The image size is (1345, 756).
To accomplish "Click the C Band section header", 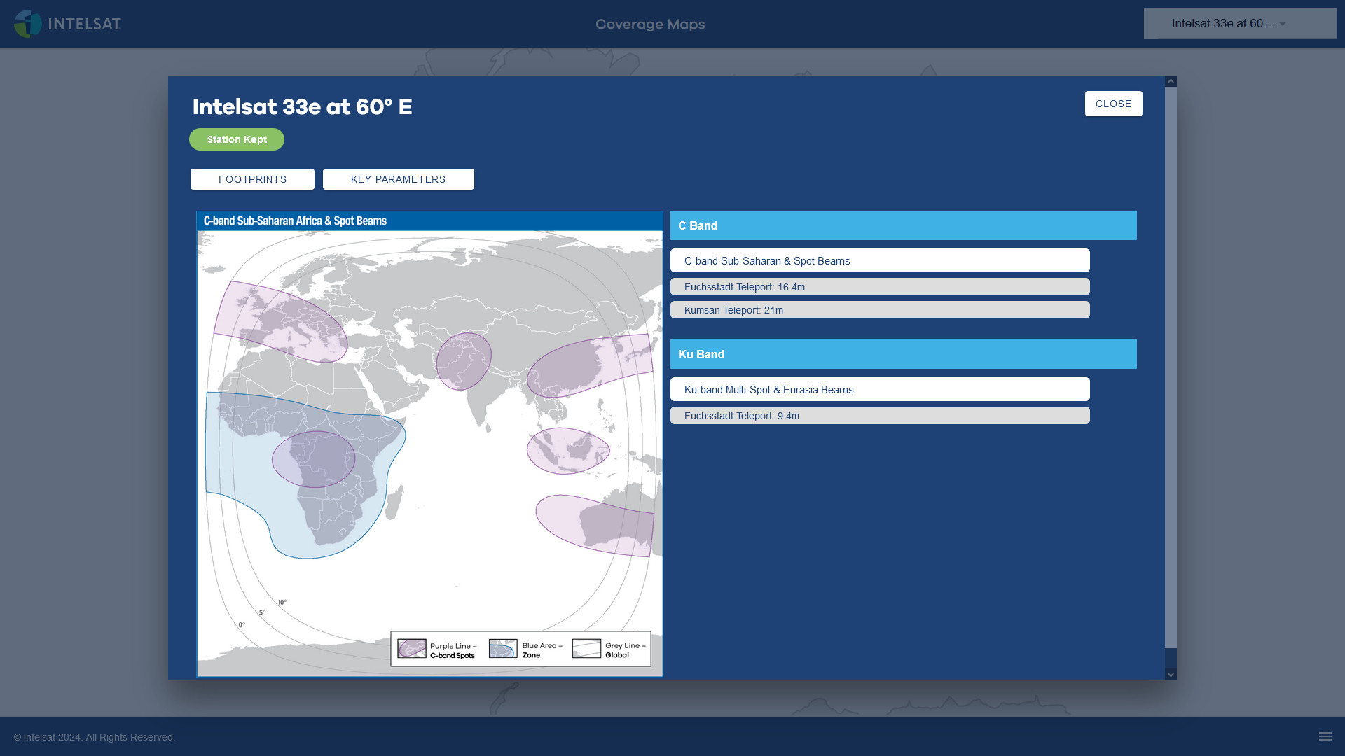I will click(x=904, y=225).
